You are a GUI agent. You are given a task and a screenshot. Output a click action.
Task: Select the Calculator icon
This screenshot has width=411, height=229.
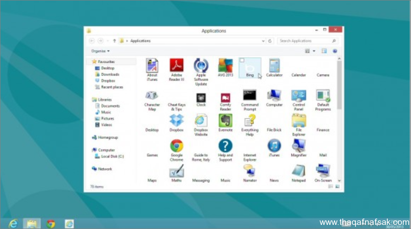(x=274, y=65)
